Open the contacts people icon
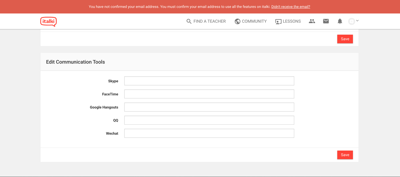Viewport: 400px width, 177px height. (312, 21)
